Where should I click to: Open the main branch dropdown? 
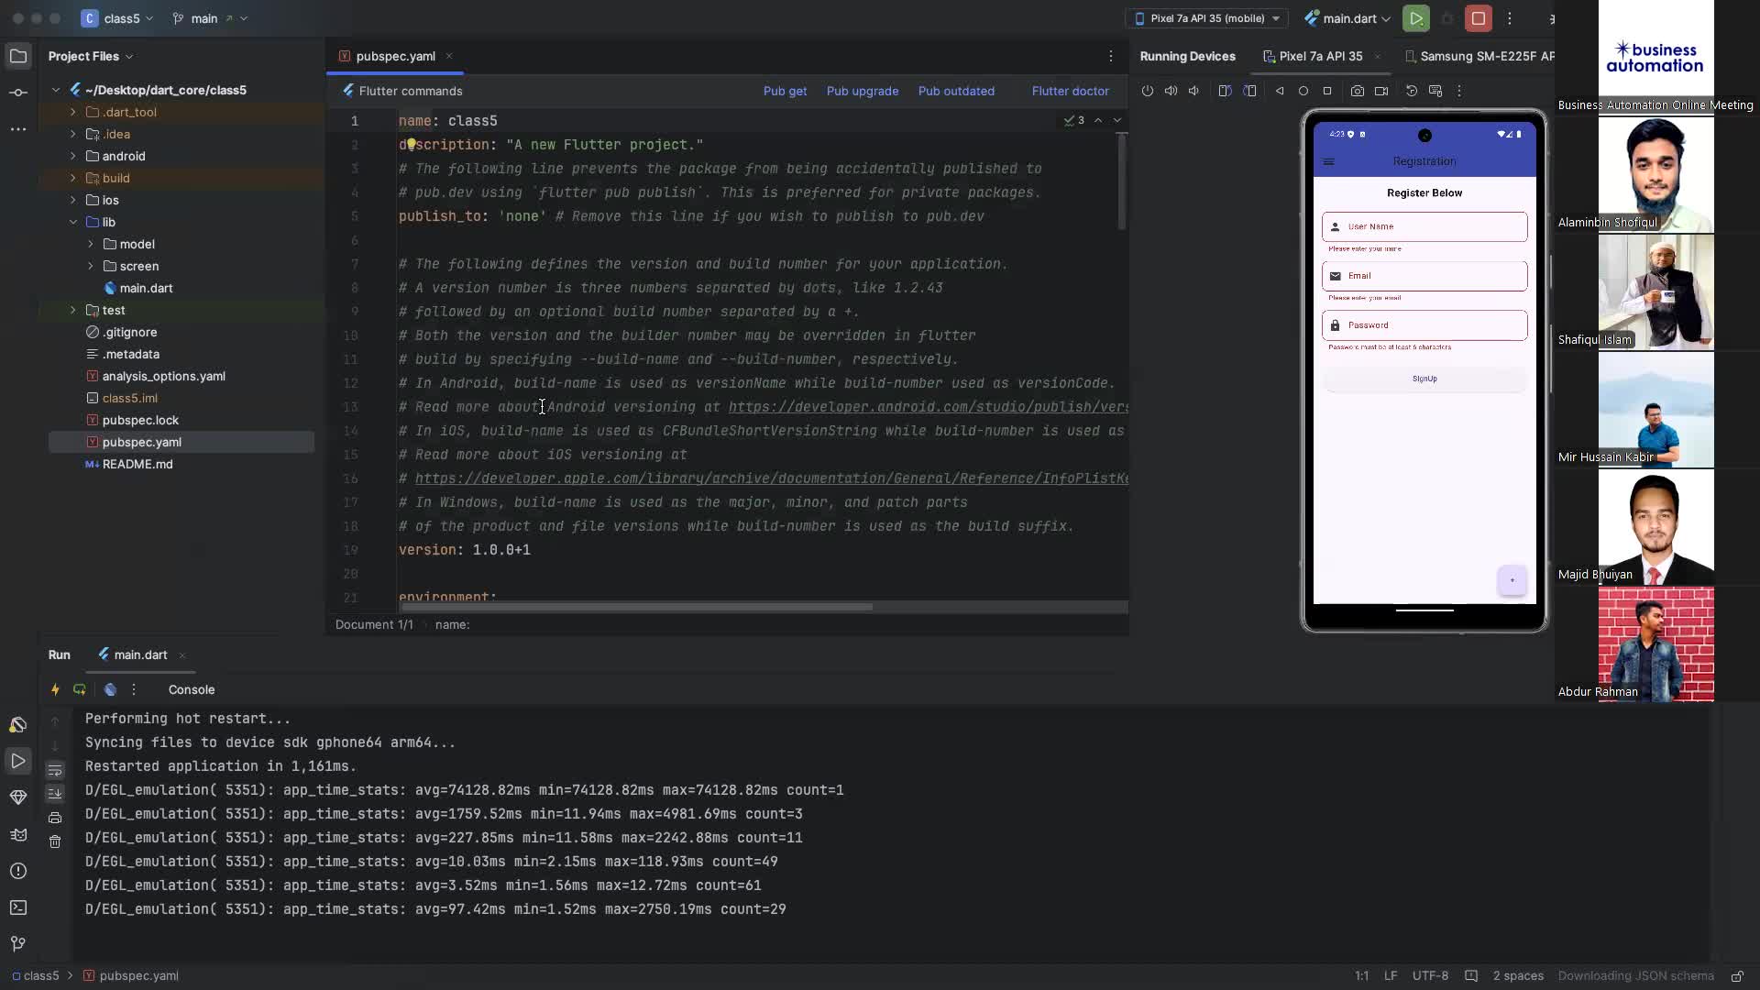point(209,18)
